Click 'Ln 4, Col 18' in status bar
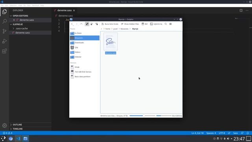 [x=197, y=133]
